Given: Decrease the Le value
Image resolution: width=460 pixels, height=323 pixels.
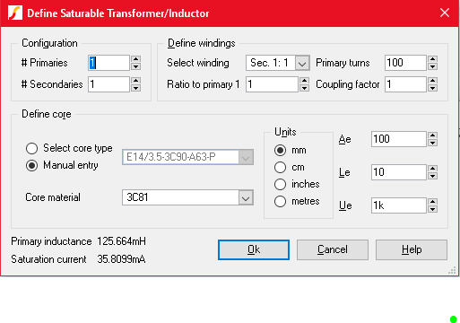Looking at the screenshot, I should pyautogui.click(x=432, y=176).
